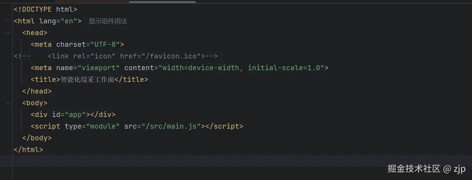Screen dimensions: 472x180
Task: Click the closing </script> tag
Action: point(224,126)
